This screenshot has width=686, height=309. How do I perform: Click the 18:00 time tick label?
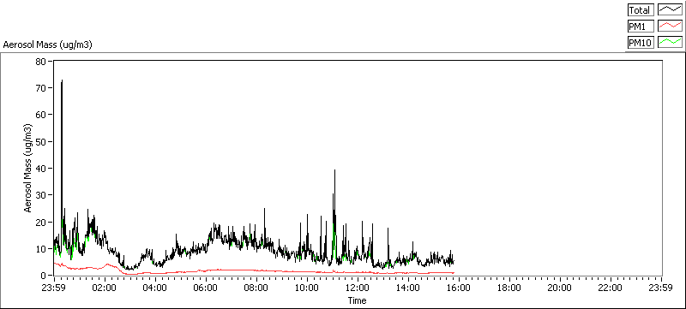[509, 288]
